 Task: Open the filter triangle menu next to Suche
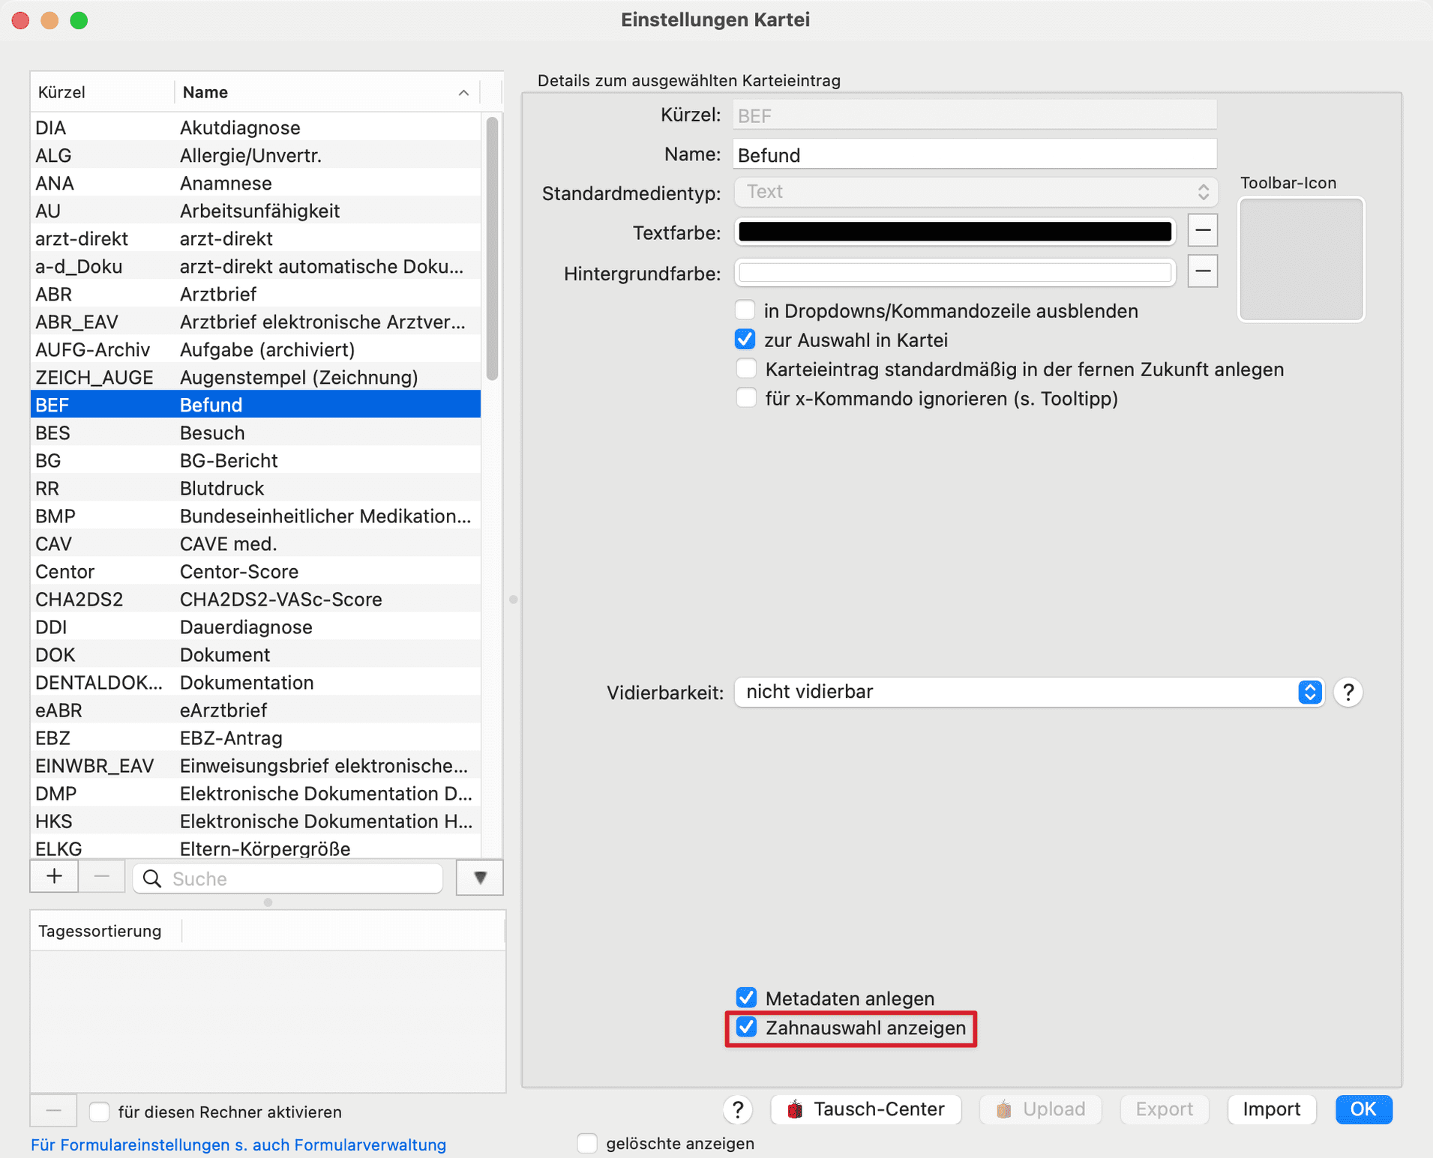pos(480,878)
